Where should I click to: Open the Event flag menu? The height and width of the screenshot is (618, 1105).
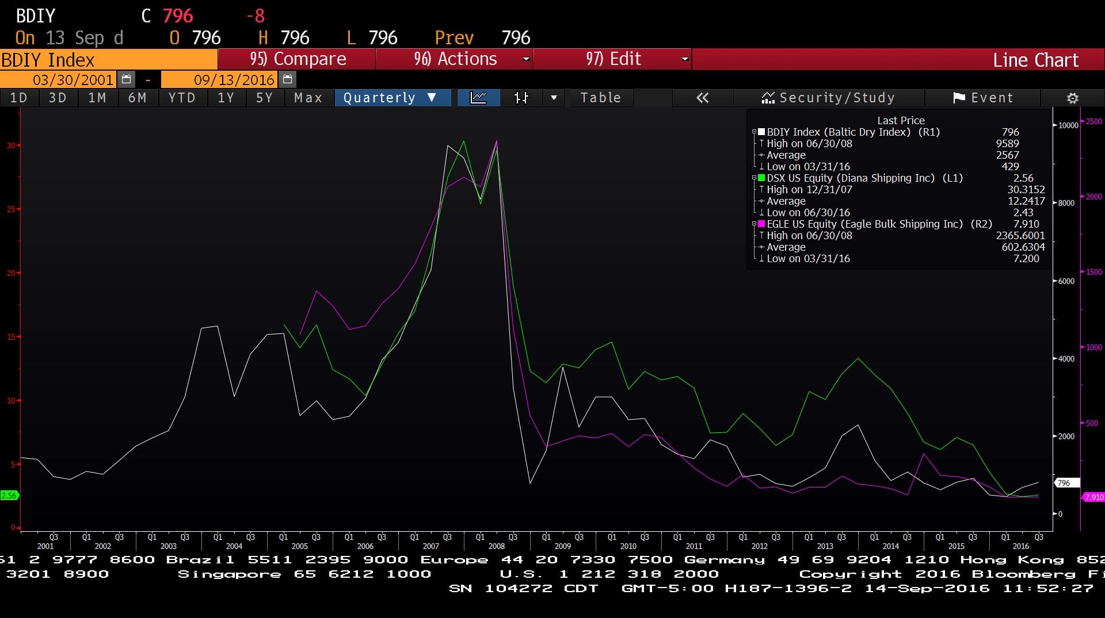pyautogui.click(x=983, y=98)
